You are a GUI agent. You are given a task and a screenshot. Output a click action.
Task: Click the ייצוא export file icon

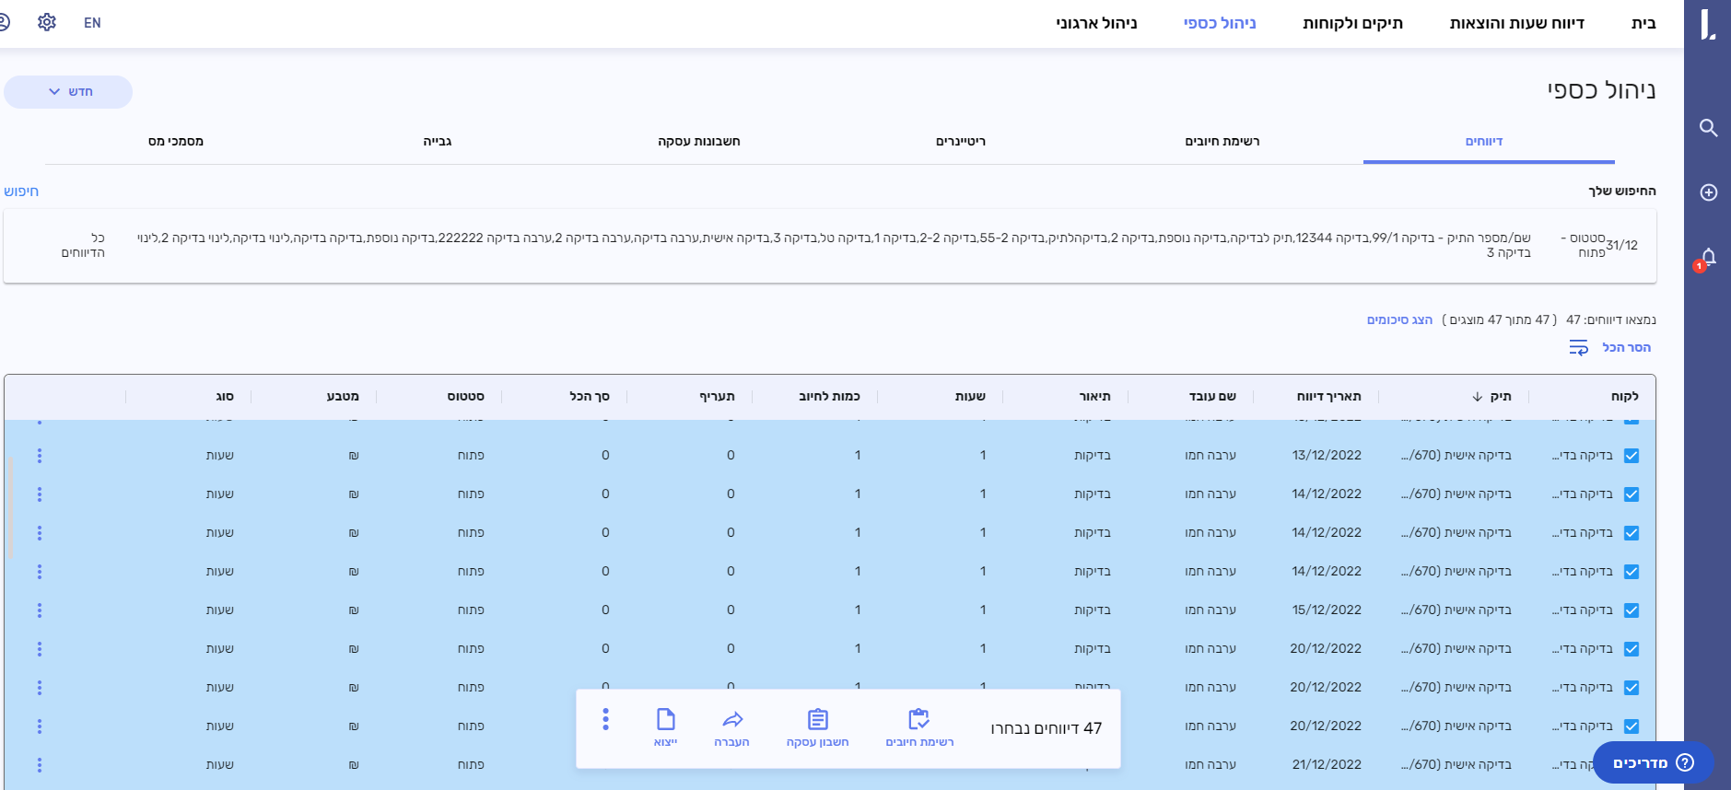(665, 719)
